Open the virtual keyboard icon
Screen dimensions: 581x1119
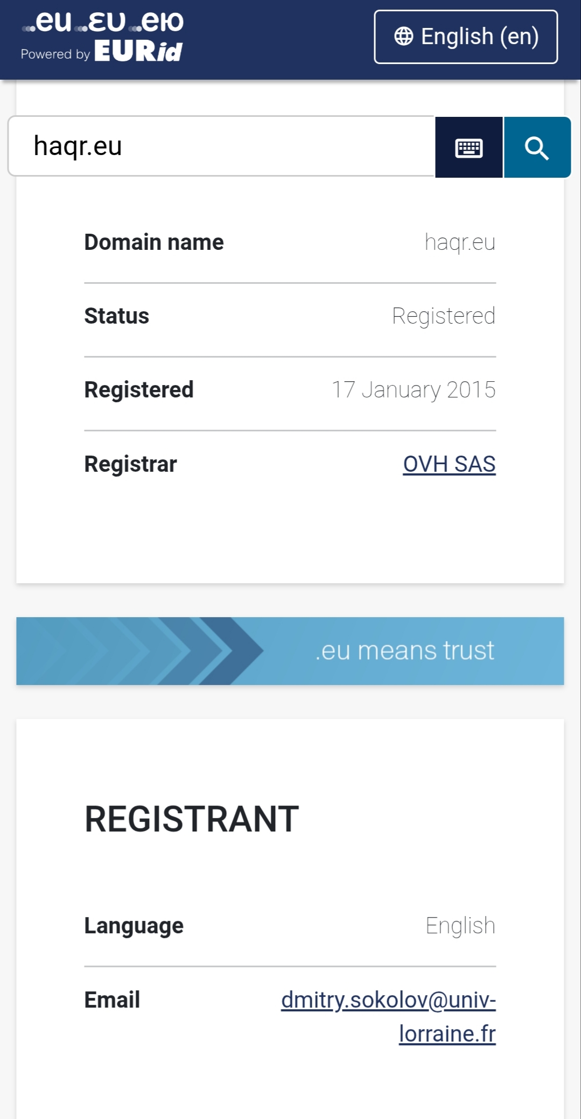468,148
